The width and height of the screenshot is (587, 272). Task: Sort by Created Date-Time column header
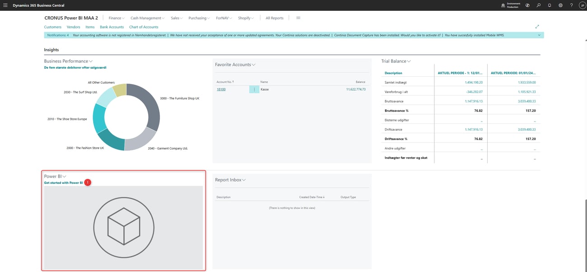(312, 197)
